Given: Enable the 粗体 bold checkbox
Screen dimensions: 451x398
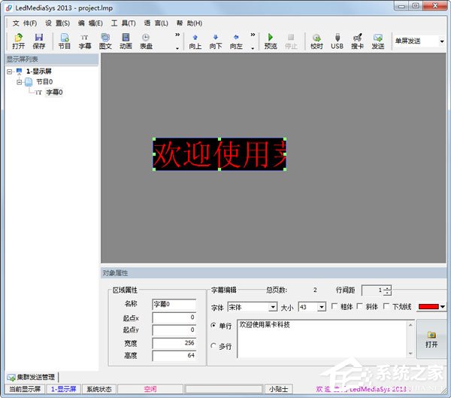Looking at the screenshot, I should (335, 307).
